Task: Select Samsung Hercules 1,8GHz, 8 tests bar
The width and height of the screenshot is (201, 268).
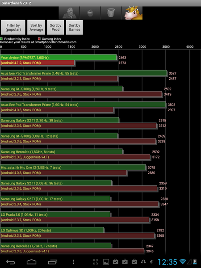Action: (61, 152)
